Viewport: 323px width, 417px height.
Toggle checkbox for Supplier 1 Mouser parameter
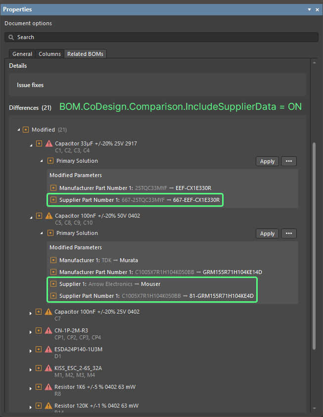[x=53, y=284]
